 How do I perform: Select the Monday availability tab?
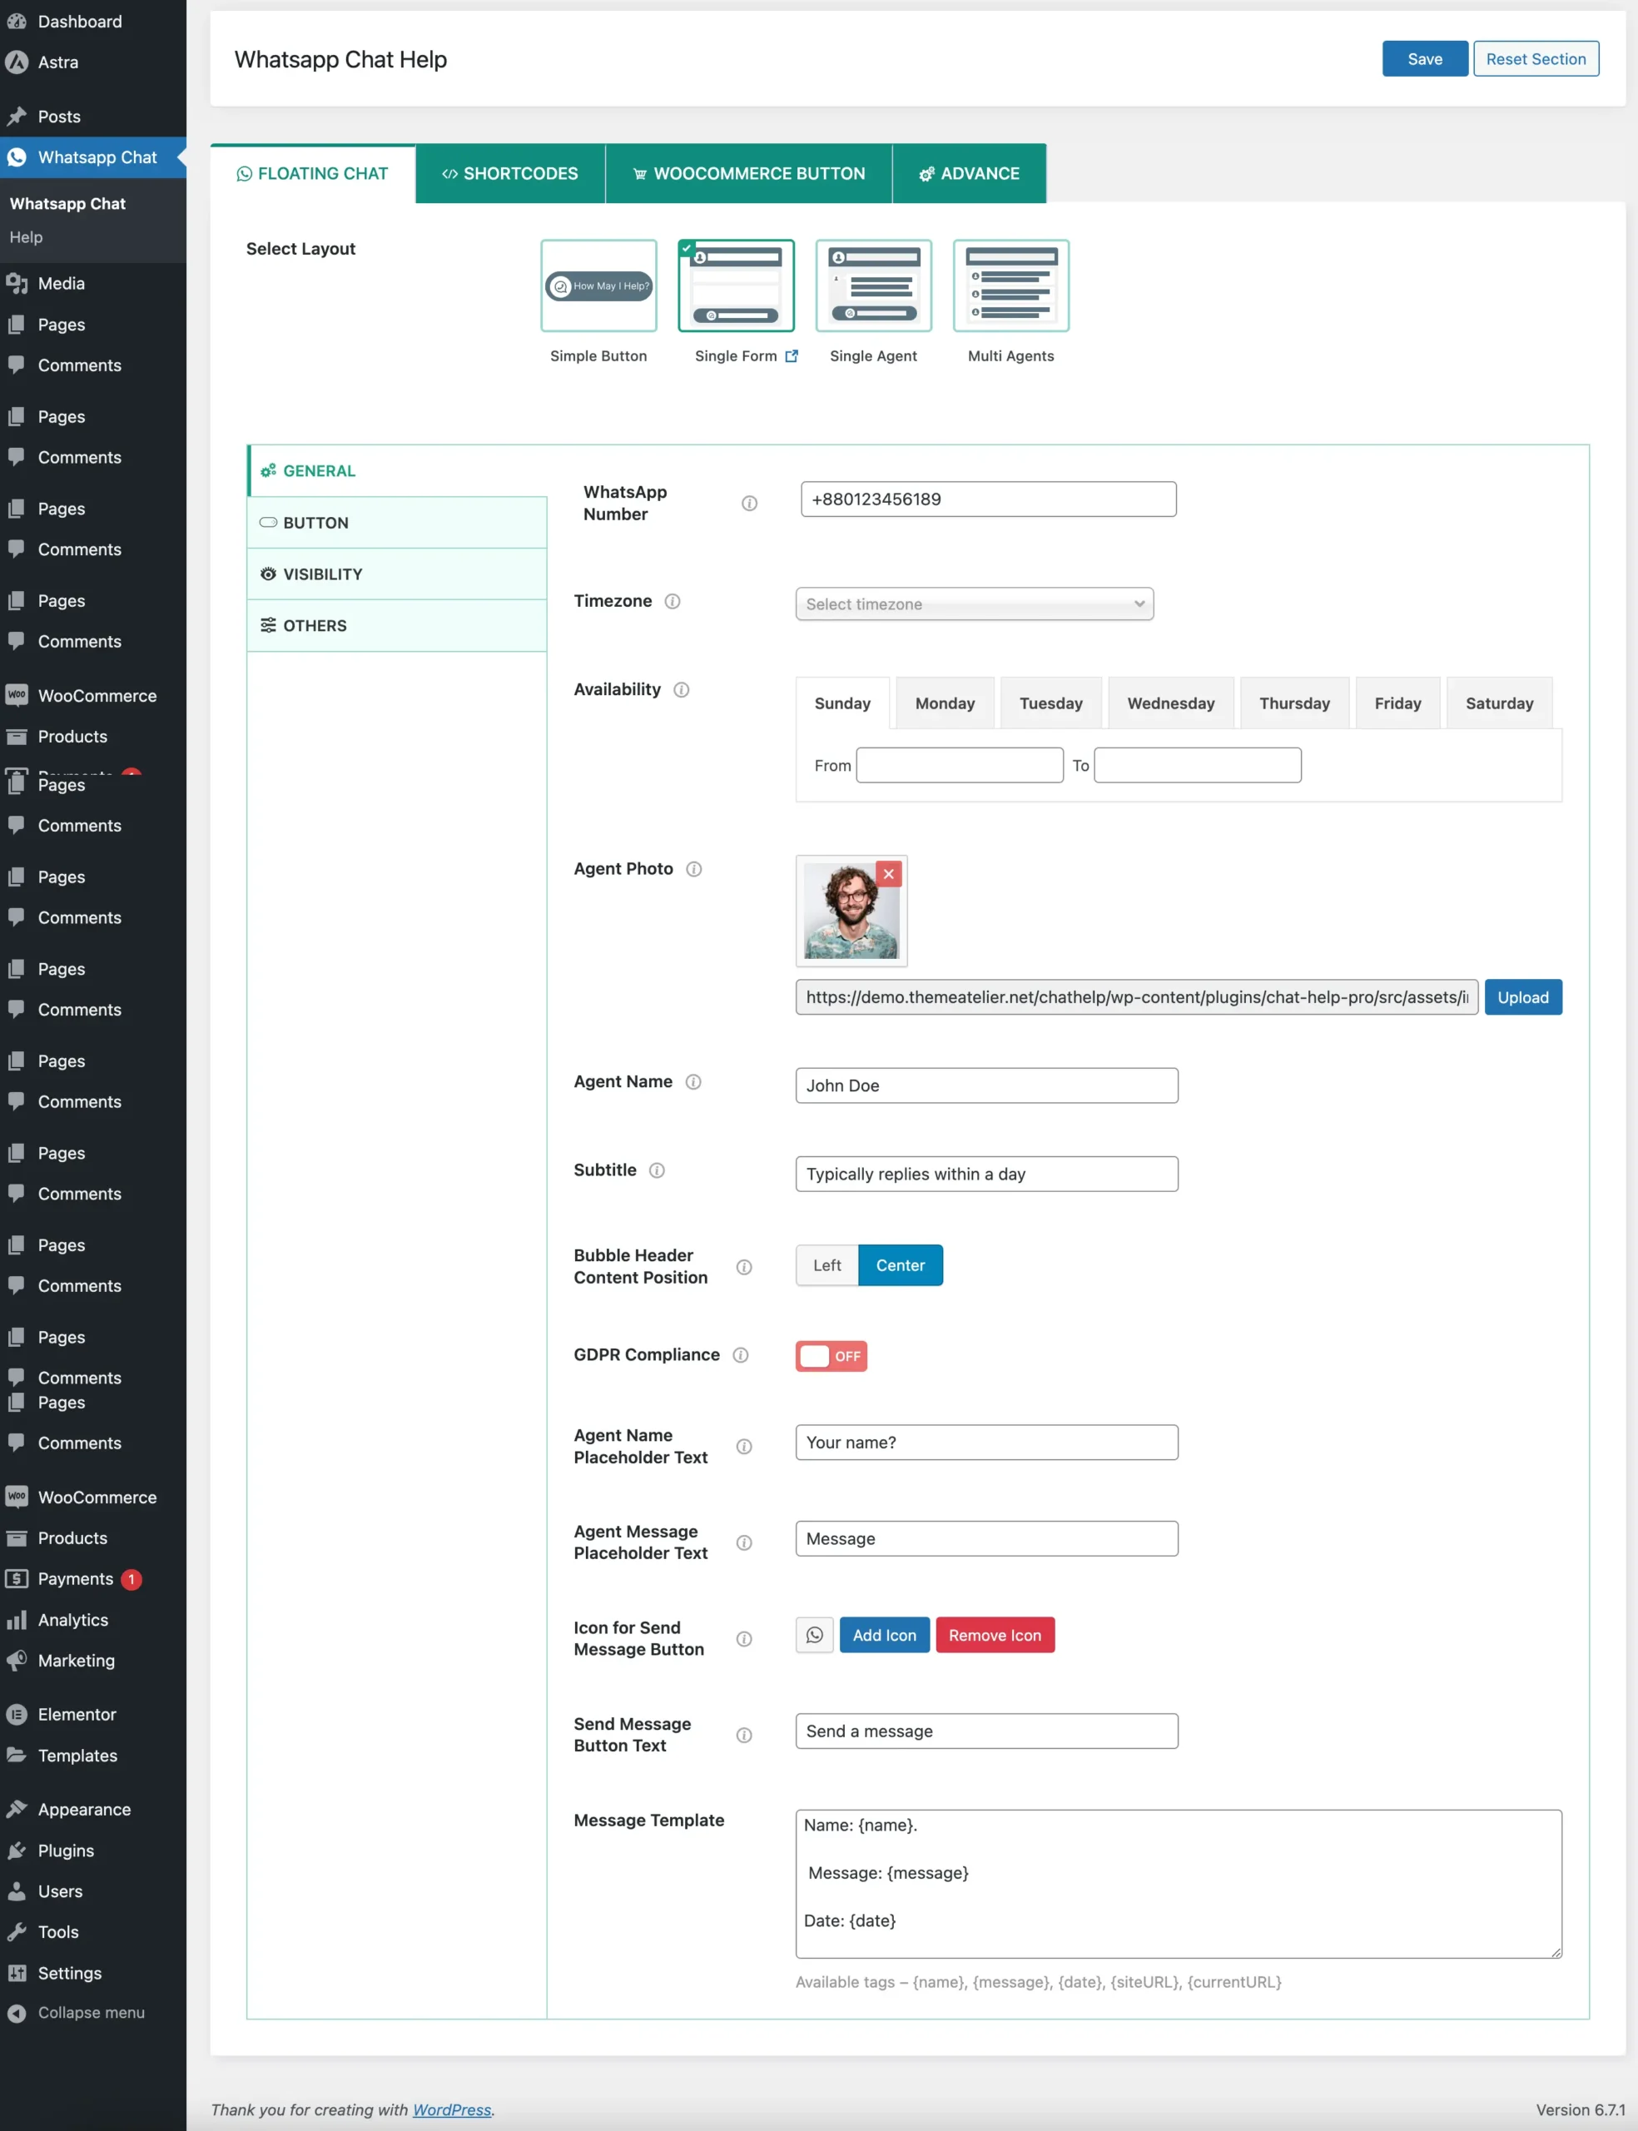coord(945,704)
